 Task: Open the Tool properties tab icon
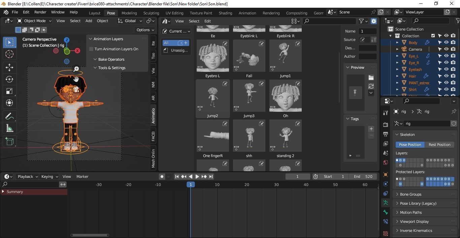point(386,112)
